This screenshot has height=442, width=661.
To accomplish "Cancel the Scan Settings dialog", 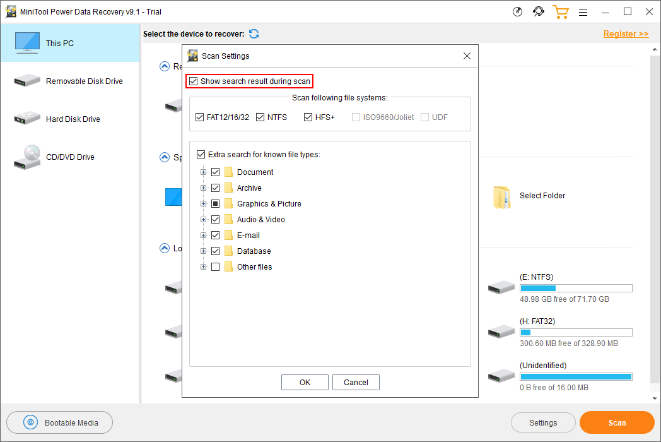I will pyautogui.click(x=356, y=382).
